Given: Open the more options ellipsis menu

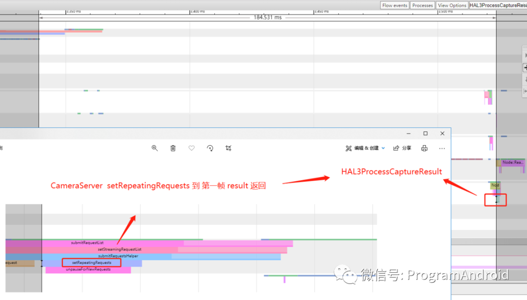Looking at the screenshot, I should (442, 148).
